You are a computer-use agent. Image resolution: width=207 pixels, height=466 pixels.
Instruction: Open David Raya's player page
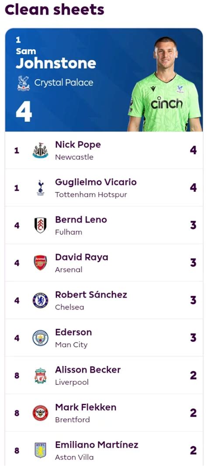pos(82,257)
